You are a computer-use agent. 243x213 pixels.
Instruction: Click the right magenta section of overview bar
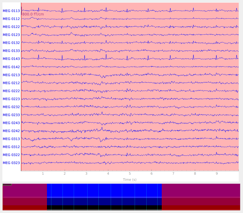(x=201, y=190)
